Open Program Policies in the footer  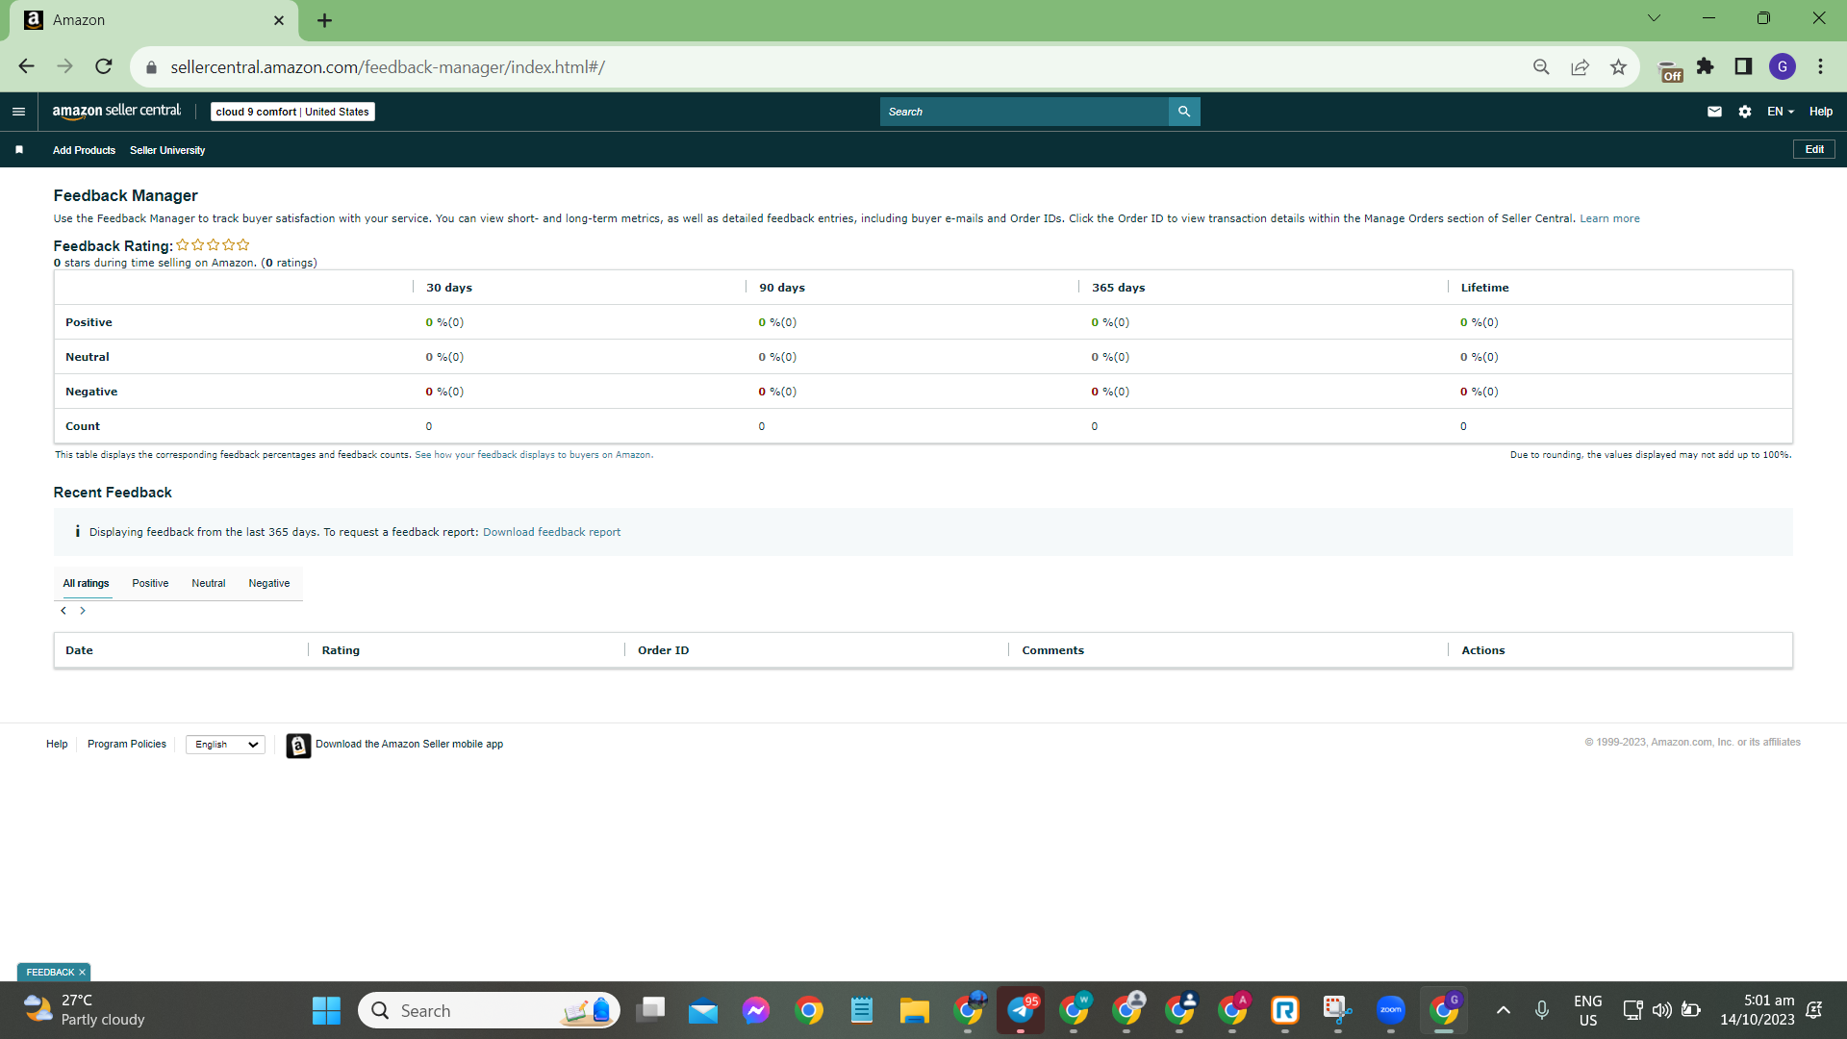click(x=127, y=744)
